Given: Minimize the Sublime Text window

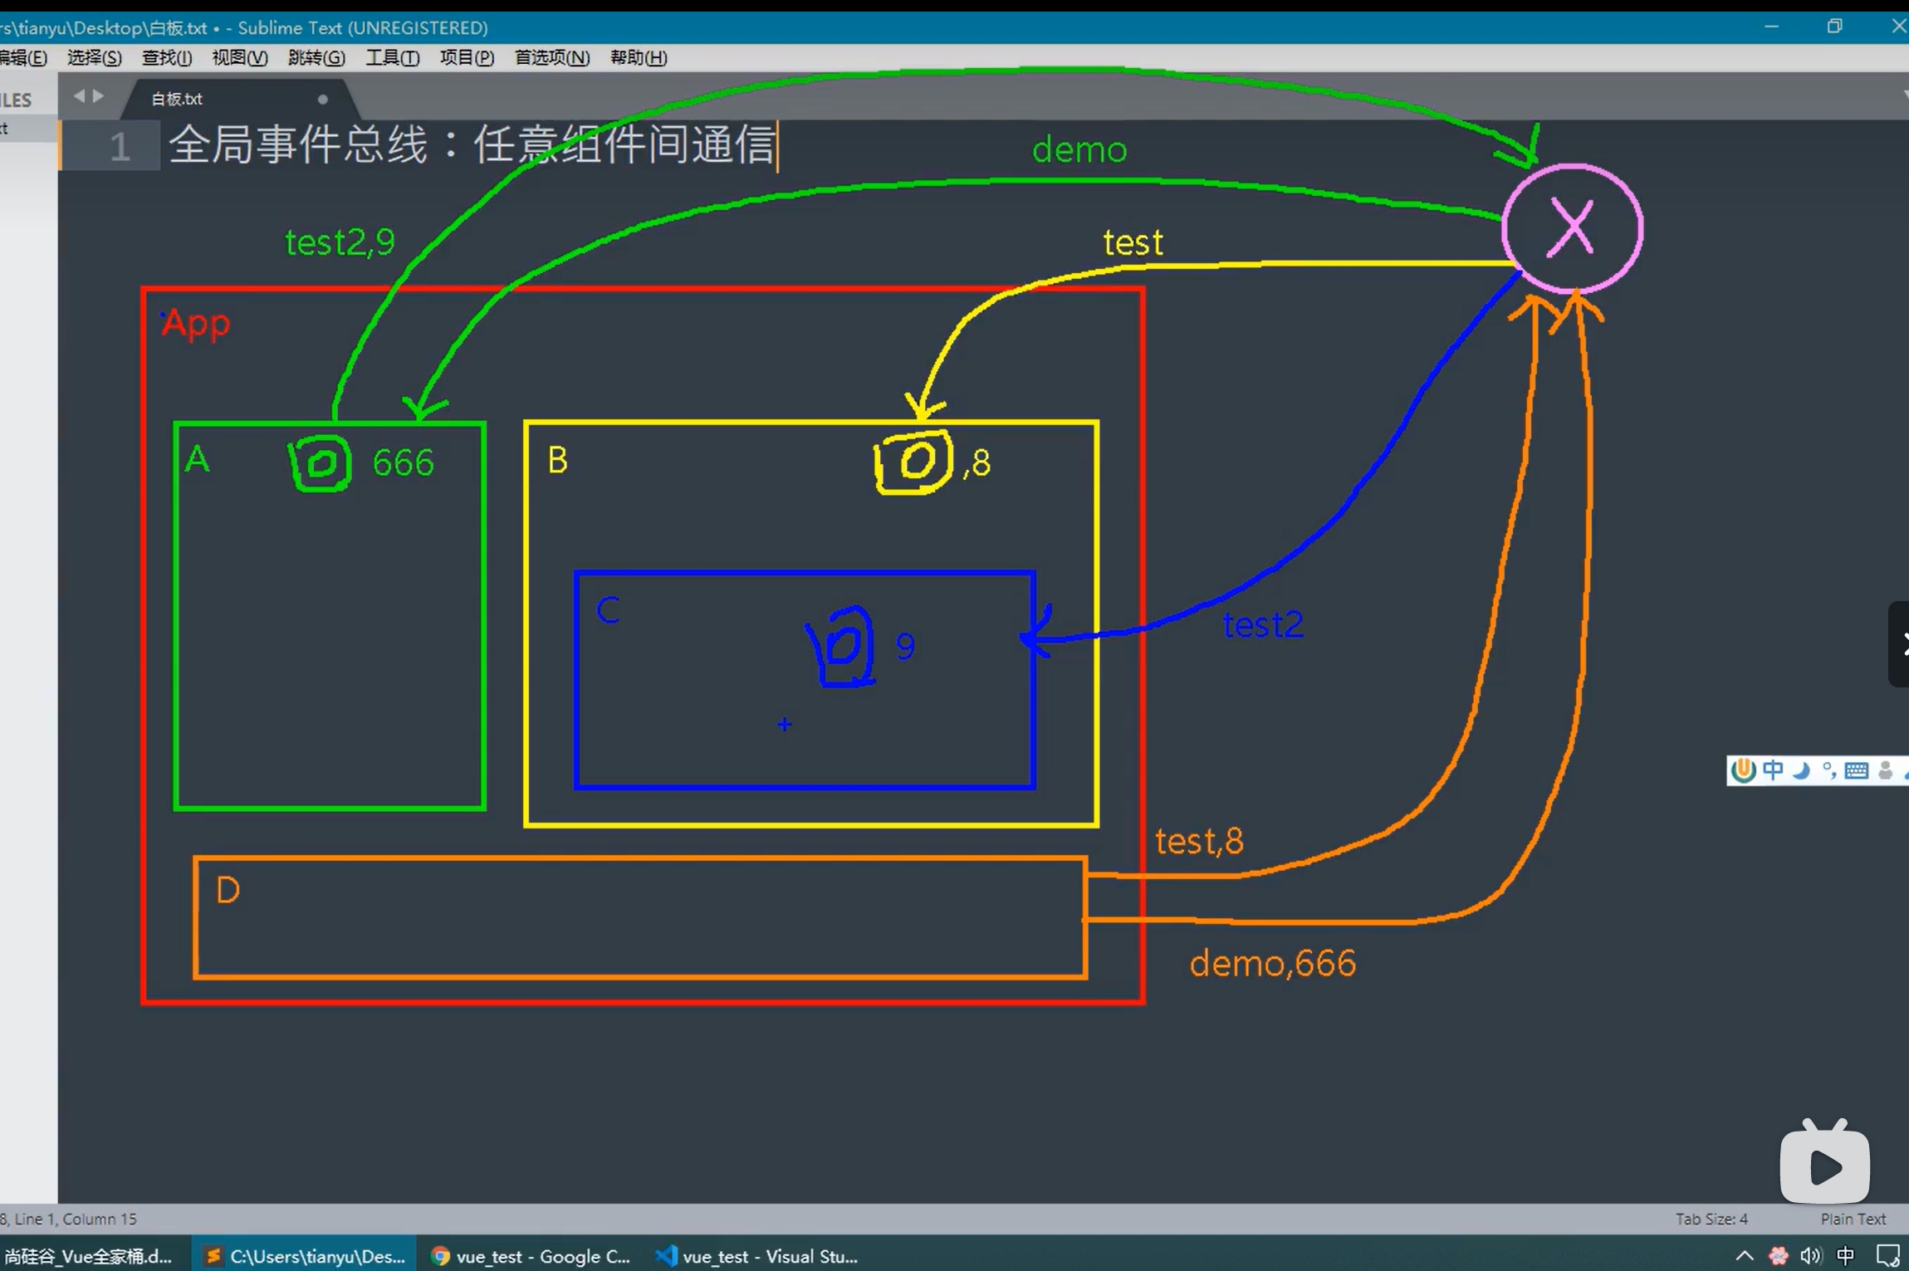Looking at the screenshot, I should [1770, 27].
